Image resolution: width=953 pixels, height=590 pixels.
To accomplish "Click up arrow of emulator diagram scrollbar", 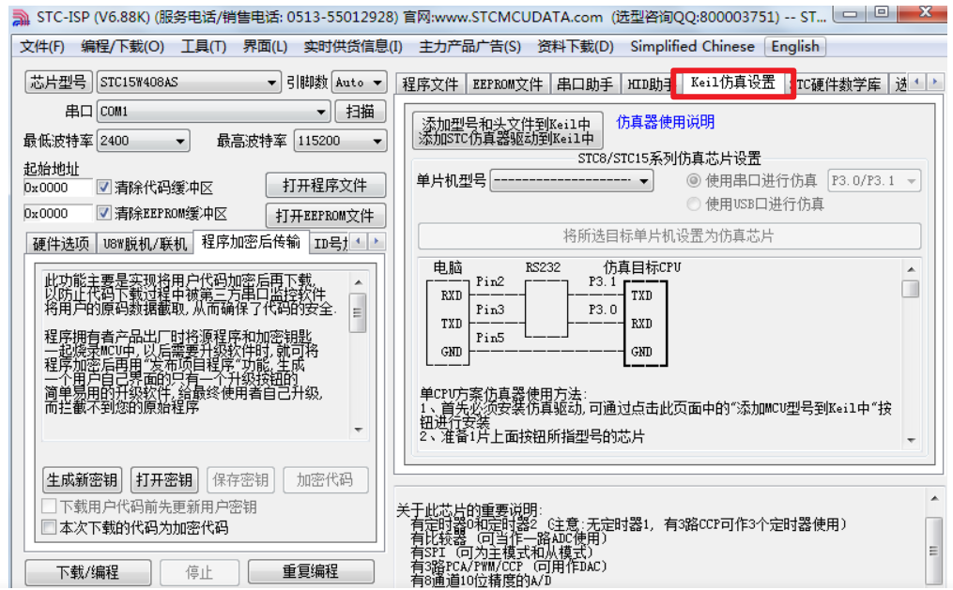I will point(911,269).
